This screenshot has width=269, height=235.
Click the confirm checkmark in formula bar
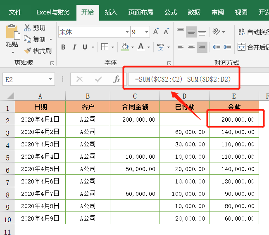click(98, 79)
